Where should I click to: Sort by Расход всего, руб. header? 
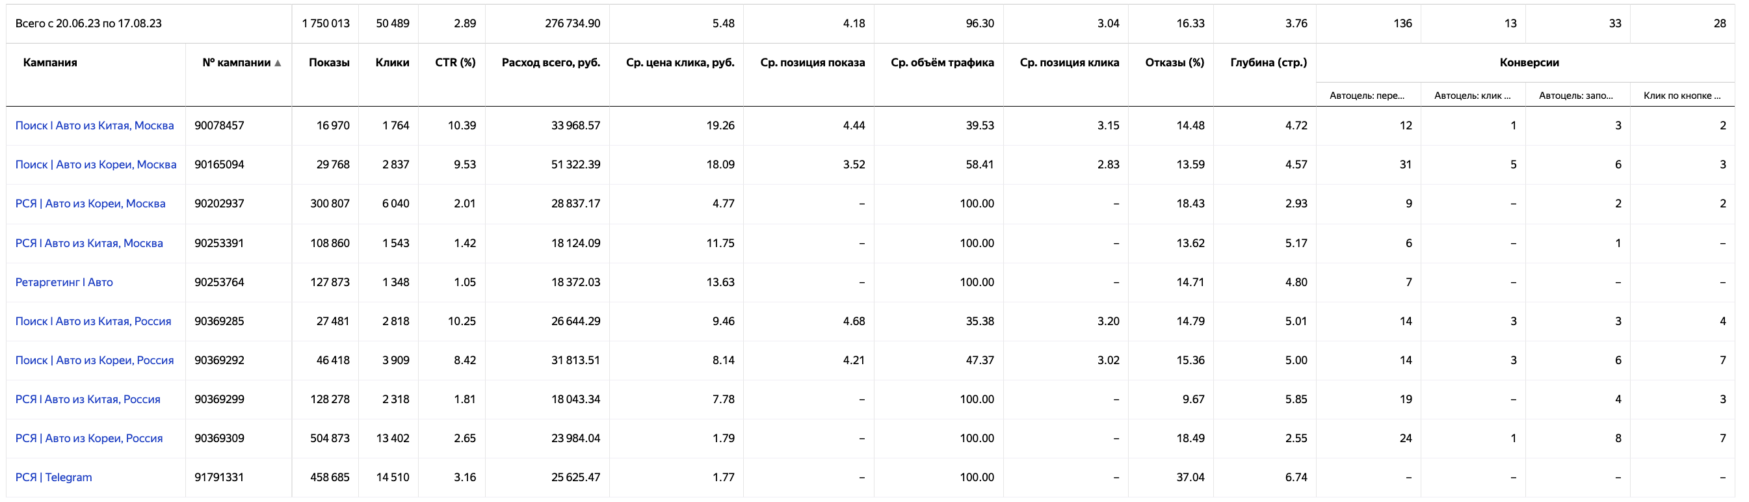pos(551,62)
